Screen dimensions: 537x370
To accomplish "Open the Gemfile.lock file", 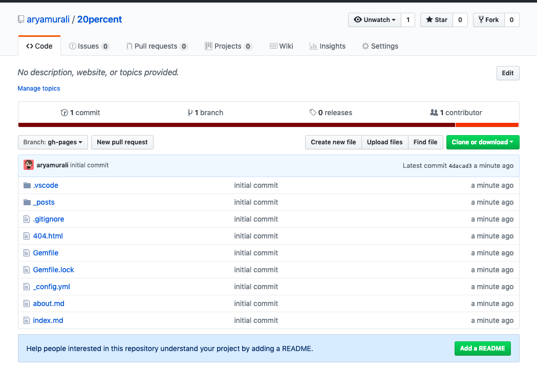I will point(53,270).
